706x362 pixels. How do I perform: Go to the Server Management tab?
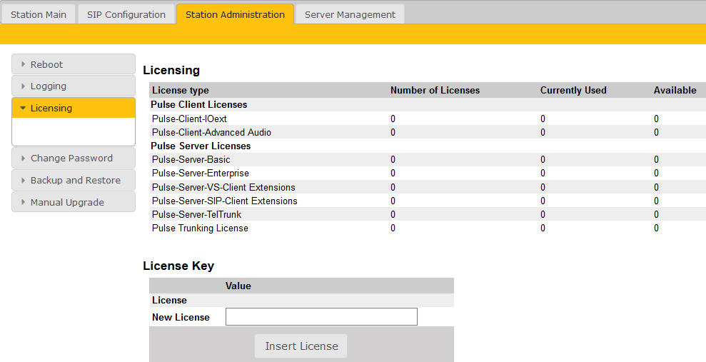(350, 14)
